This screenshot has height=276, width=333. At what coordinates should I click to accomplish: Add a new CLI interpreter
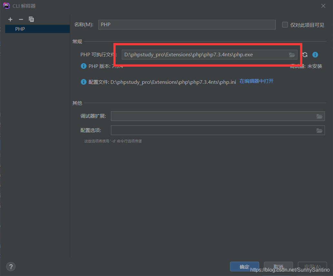click(10, 19)
